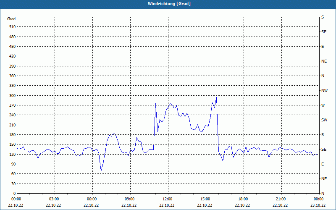Click the NW compass label

coord(324,91)
